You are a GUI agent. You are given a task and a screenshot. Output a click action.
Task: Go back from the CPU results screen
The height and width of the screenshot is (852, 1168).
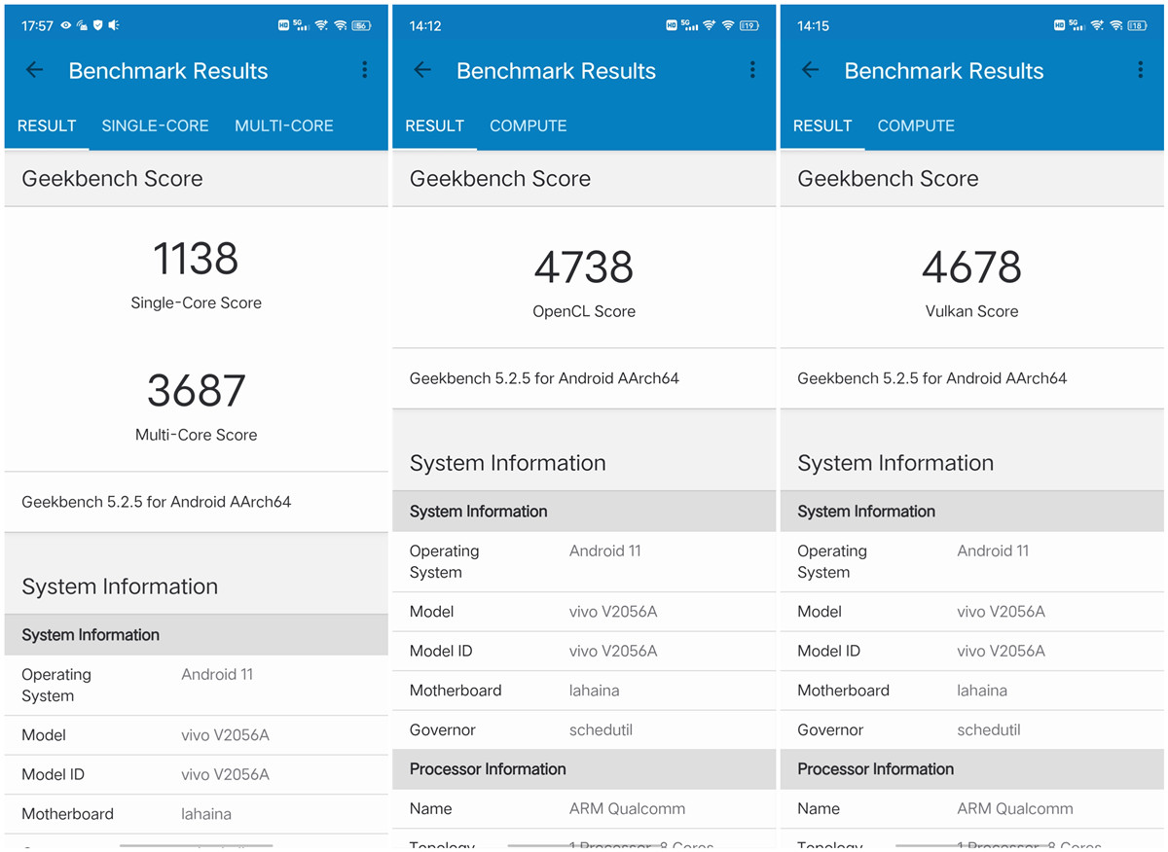tap(35, 70)
